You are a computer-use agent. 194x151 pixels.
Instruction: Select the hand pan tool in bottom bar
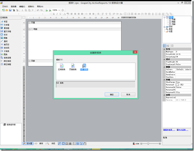coord(85,143)
